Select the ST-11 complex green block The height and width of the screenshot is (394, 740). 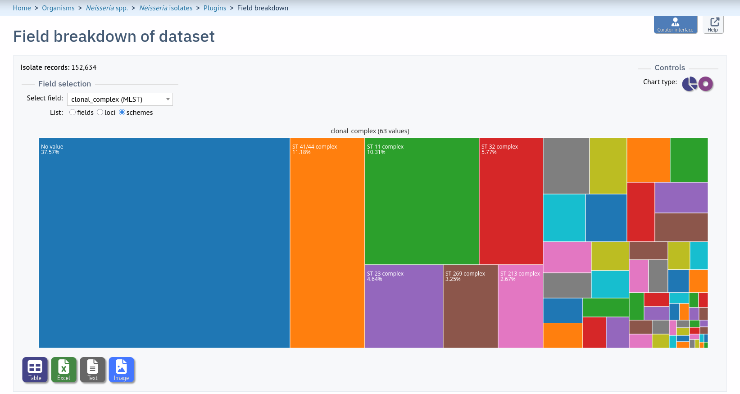(x=422, y=201)
